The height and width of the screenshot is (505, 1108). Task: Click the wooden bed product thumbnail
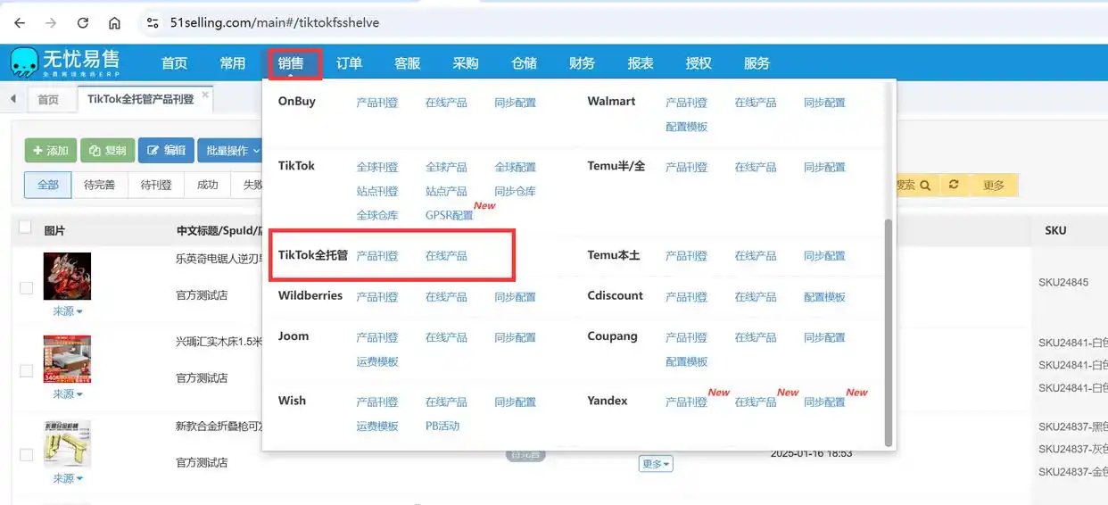[x=67, y=360]
